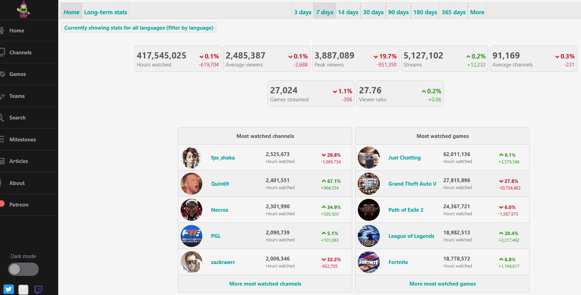Viewport: 581px width, 295px height.
Task: Click Grand Theft Auto V's 27.8% decrease figure
Action: (509, 181)
